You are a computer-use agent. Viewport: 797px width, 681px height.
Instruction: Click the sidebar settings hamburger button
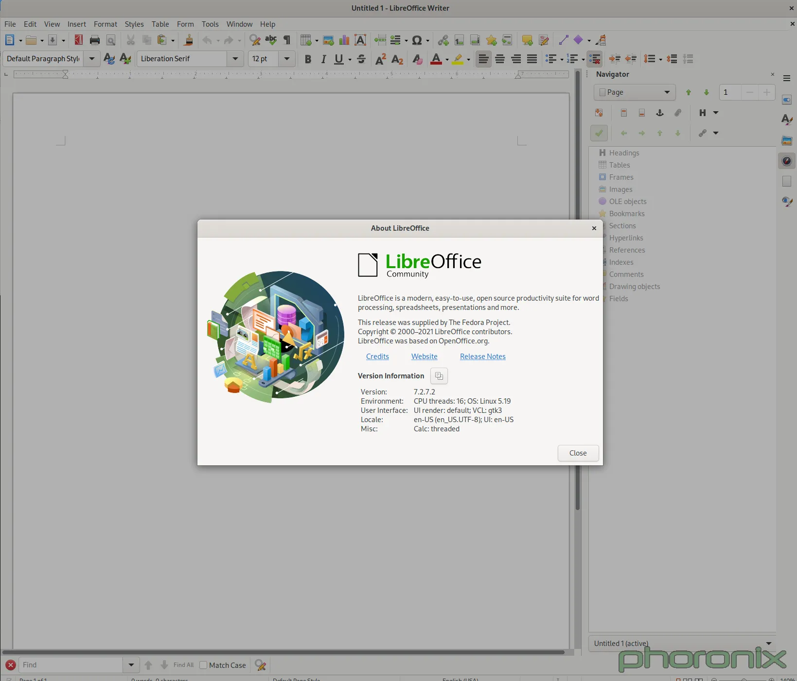click(787, 78)
